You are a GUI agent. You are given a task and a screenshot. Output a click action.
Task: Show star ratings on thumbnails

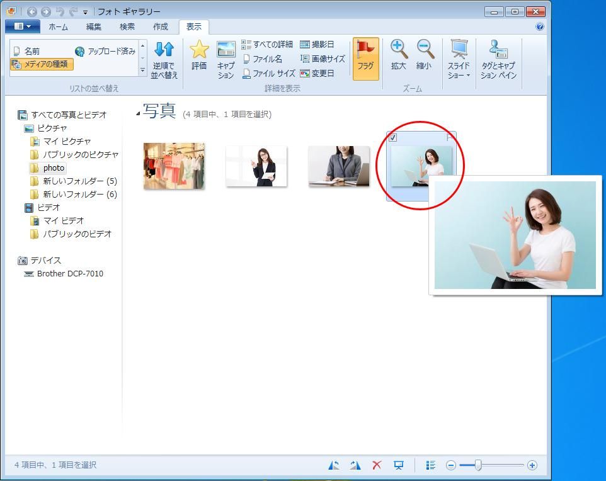199,55
